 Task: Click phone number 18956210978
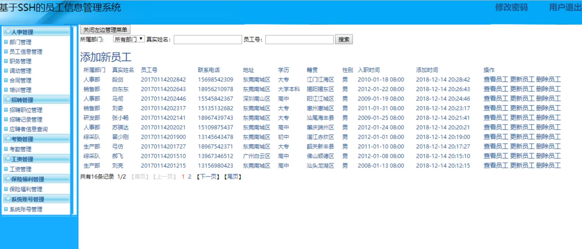pos(216,89)
